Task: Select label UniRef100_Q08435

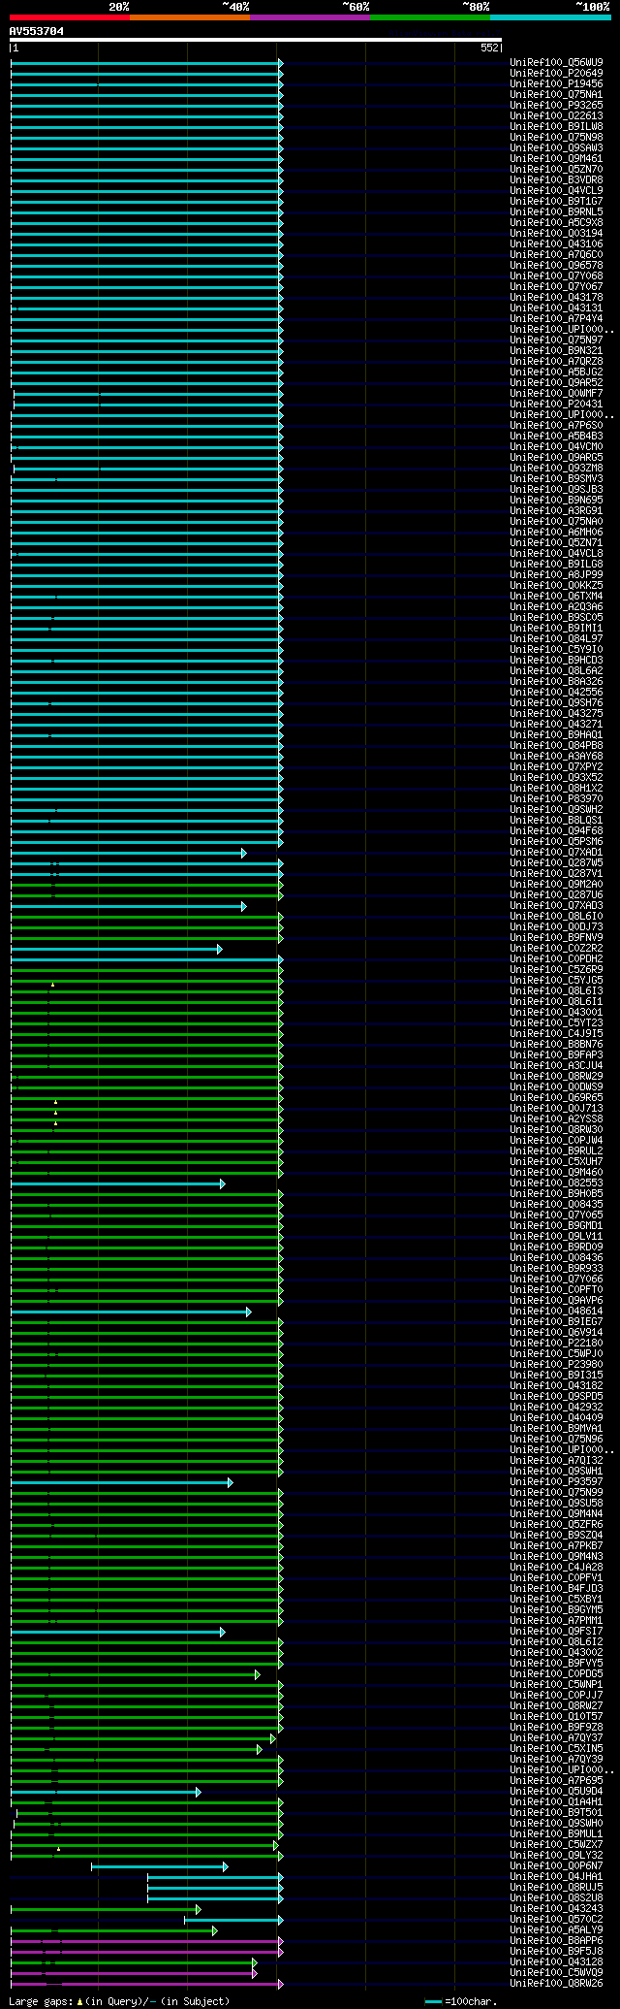Action: coord(556,1204)
